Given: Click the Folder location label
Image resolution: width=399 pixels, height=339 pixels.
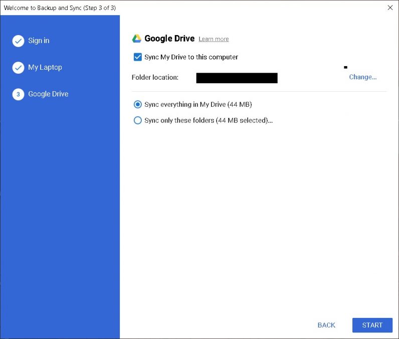Looking at the screenshot, I should tap(155, 77).
